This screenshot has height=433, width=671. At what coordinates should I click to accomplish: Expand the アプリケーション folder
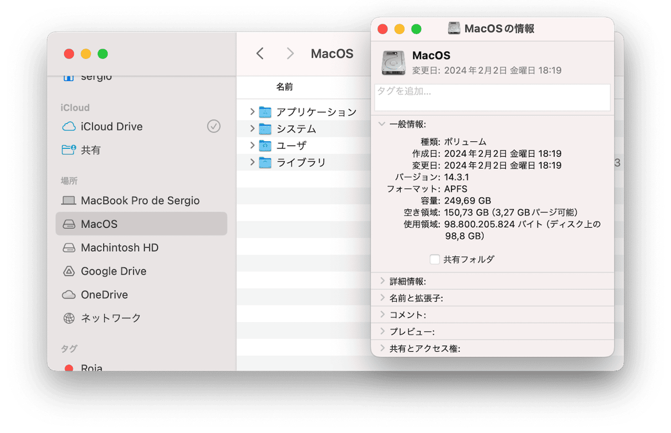[x=252, y=112]
